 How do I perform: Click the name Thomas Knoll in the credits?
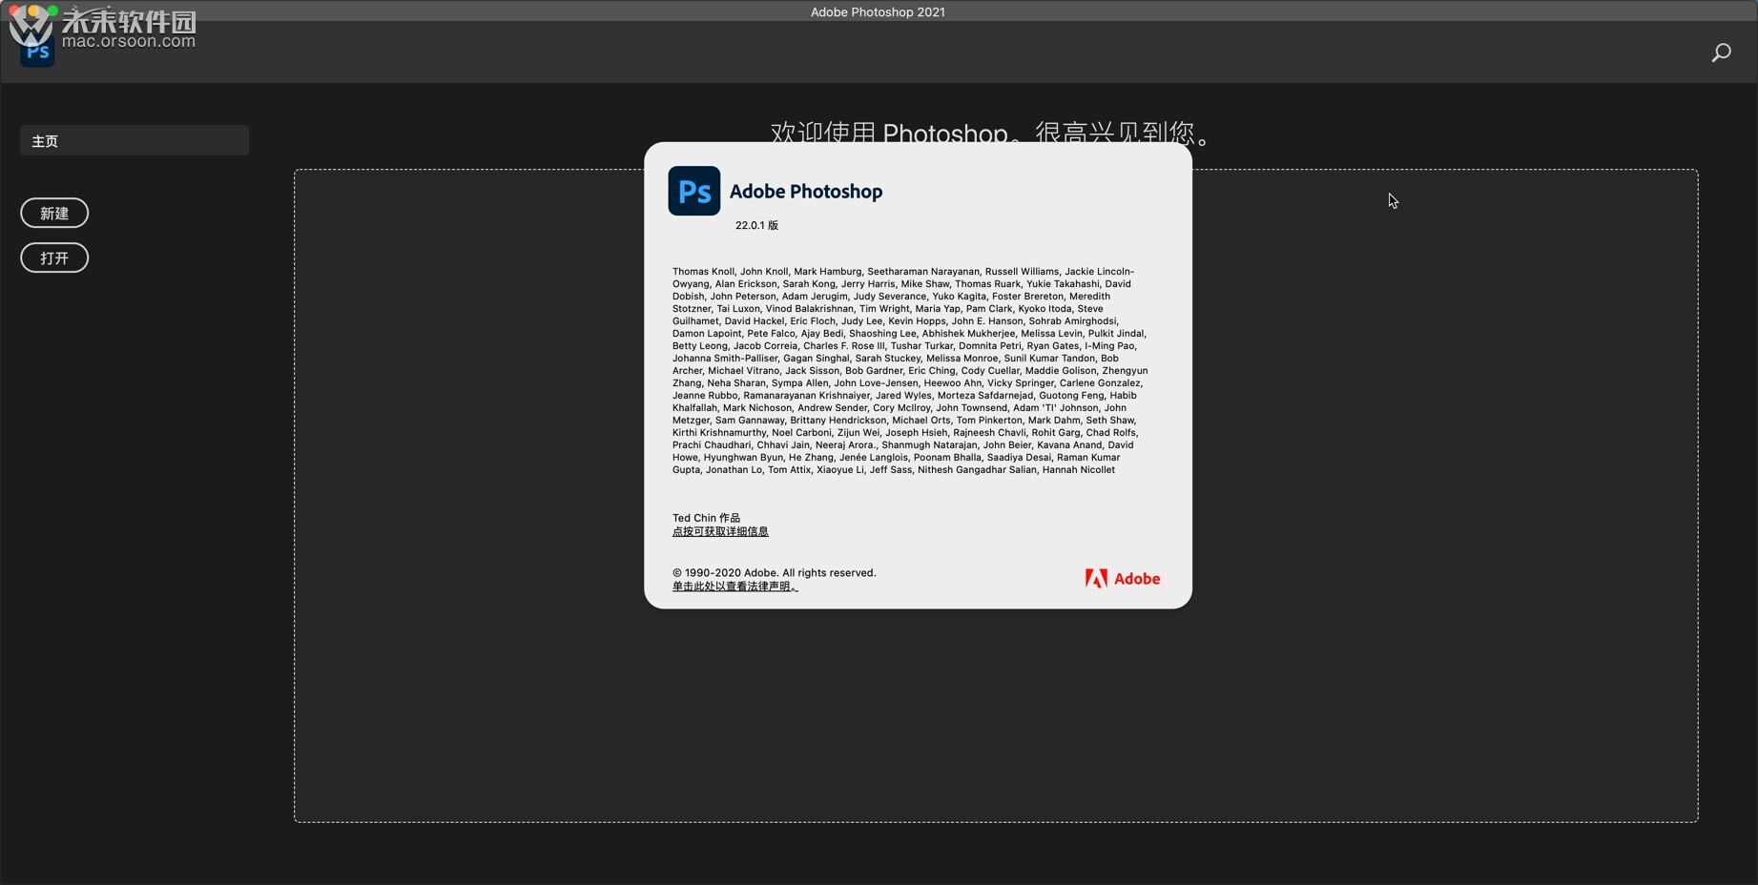point(703,272)
